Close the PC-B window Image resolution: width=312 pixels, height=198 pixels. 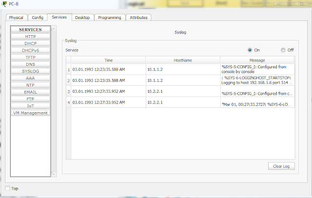pos(302,4)
